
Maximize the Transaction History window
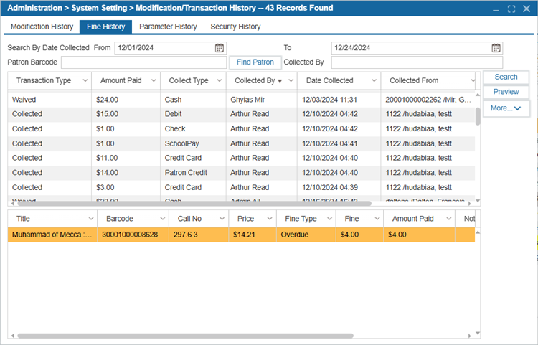[x=511, y=9]
